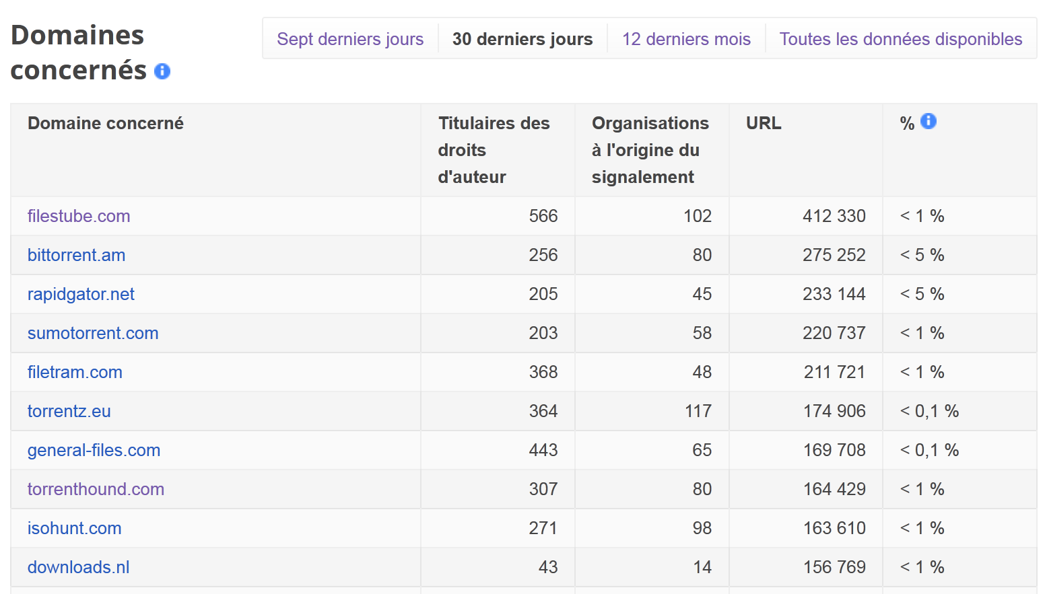Open the 12 derniers mois tab
This screenshot has width=1045, height=594.
click(686, 39)
